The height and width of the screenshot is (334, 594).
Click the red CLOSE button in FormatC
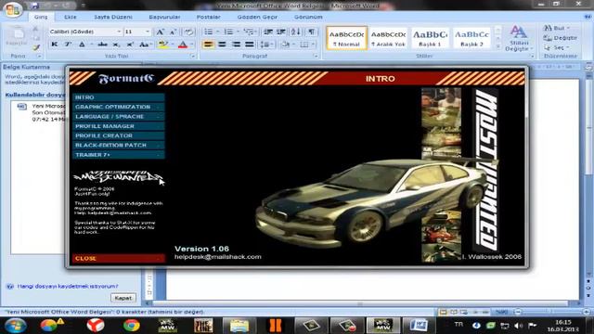(x=118, y=258)
